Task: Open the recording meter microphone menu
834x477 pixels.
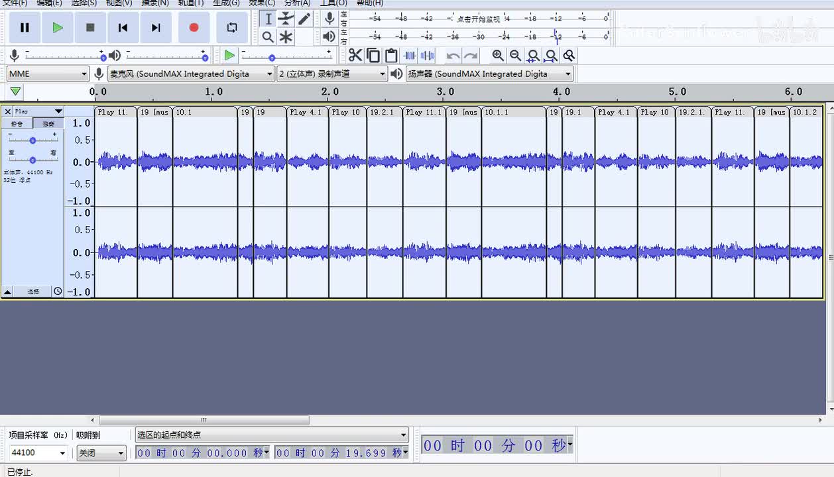Action: click(x=329, y=19)
